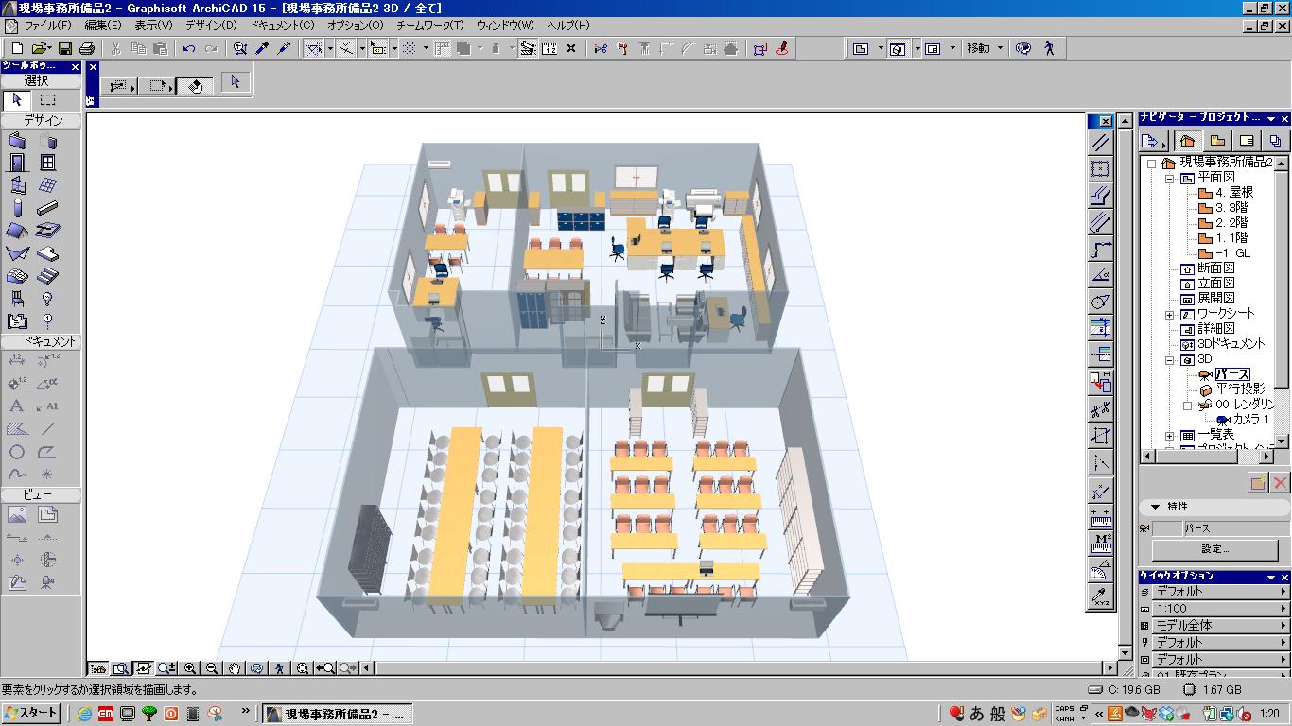Image resolution: width=1292 pixels, height=726 pixels.
Task: Click the XYZ eyedropper icon
Action: point(1101,596)
